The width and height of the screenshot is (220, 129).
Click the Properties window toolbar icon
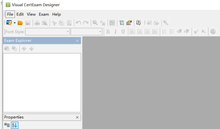tap(129, 23)
